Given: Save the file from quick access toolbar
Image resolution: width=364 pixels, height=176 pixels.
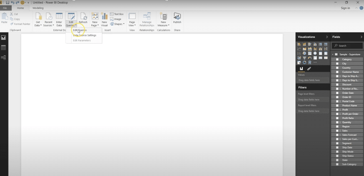Looking at the screenshot, I should pos(7,2).
